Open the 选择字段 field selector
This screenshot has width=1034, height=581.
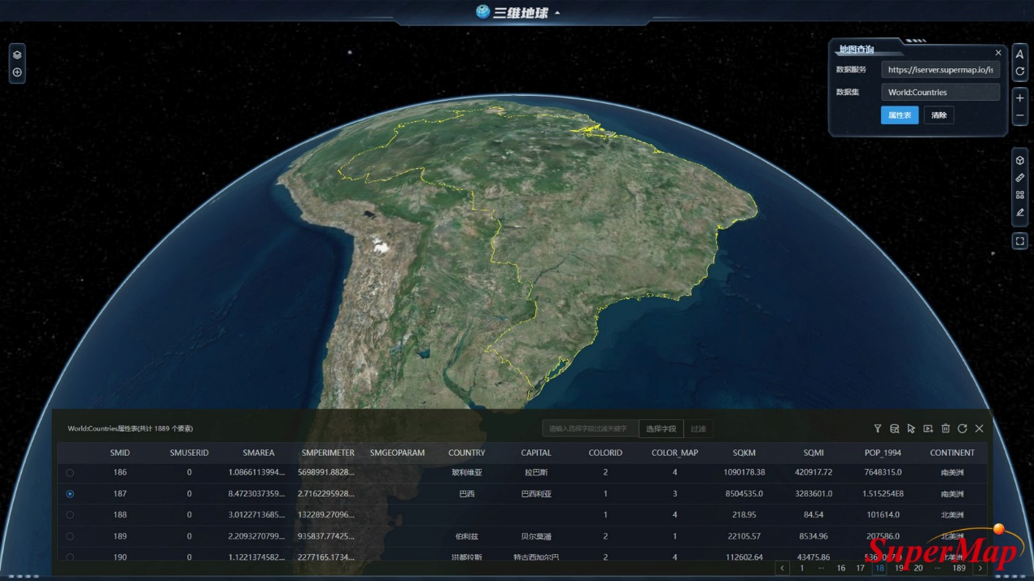661,428
